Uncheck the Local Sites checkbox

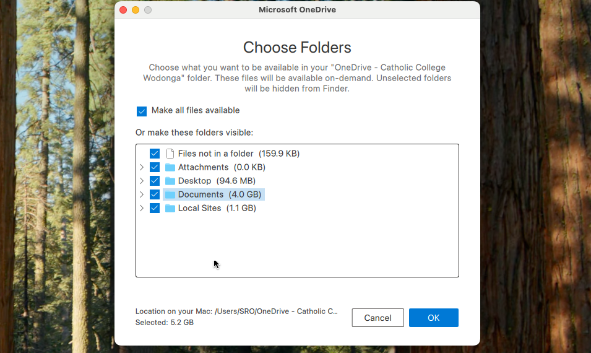(x=155, y=208)
